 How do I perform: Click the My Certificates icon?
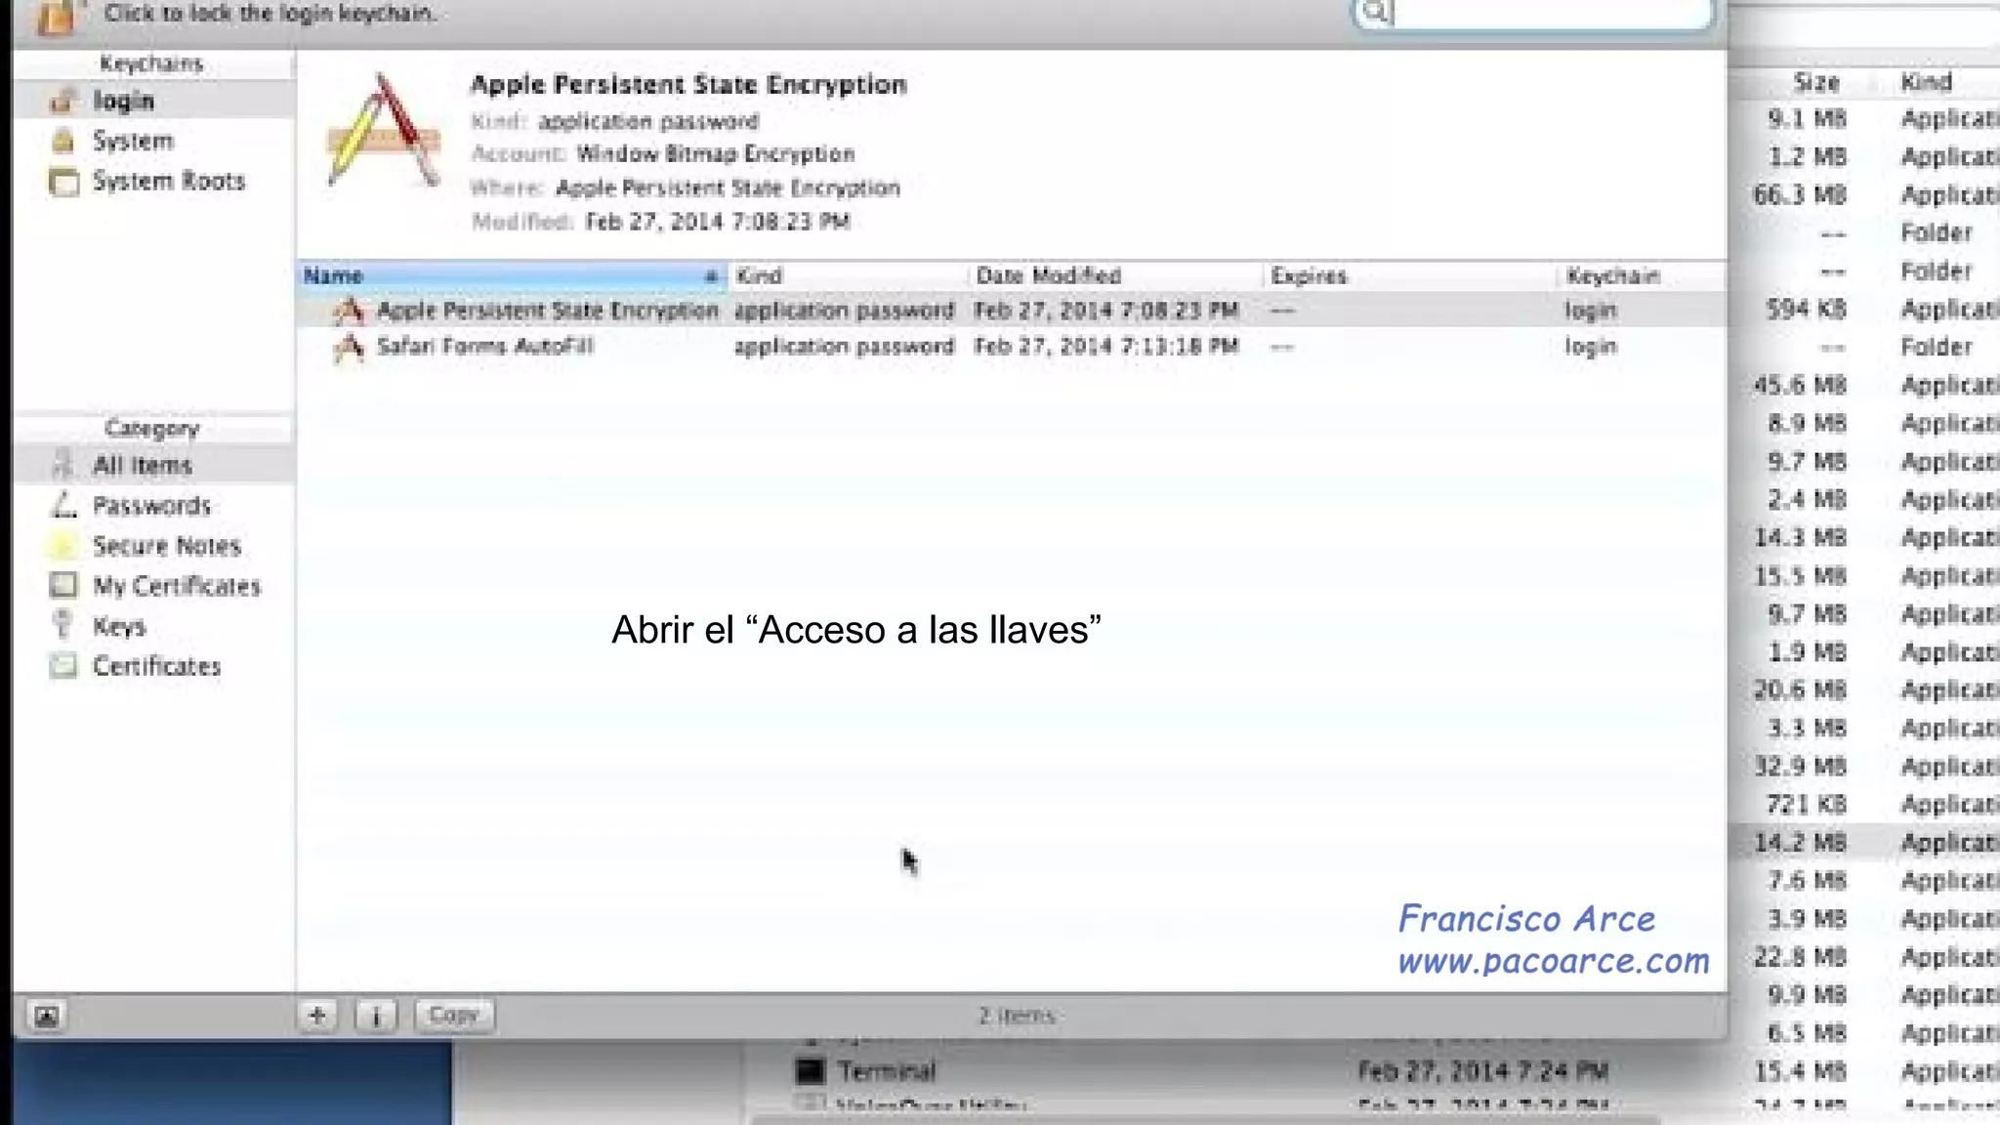pos(63,585)
